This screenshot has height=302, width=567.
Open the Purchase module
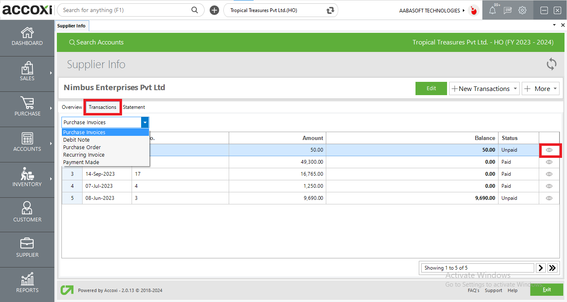(x=27, y=108)
